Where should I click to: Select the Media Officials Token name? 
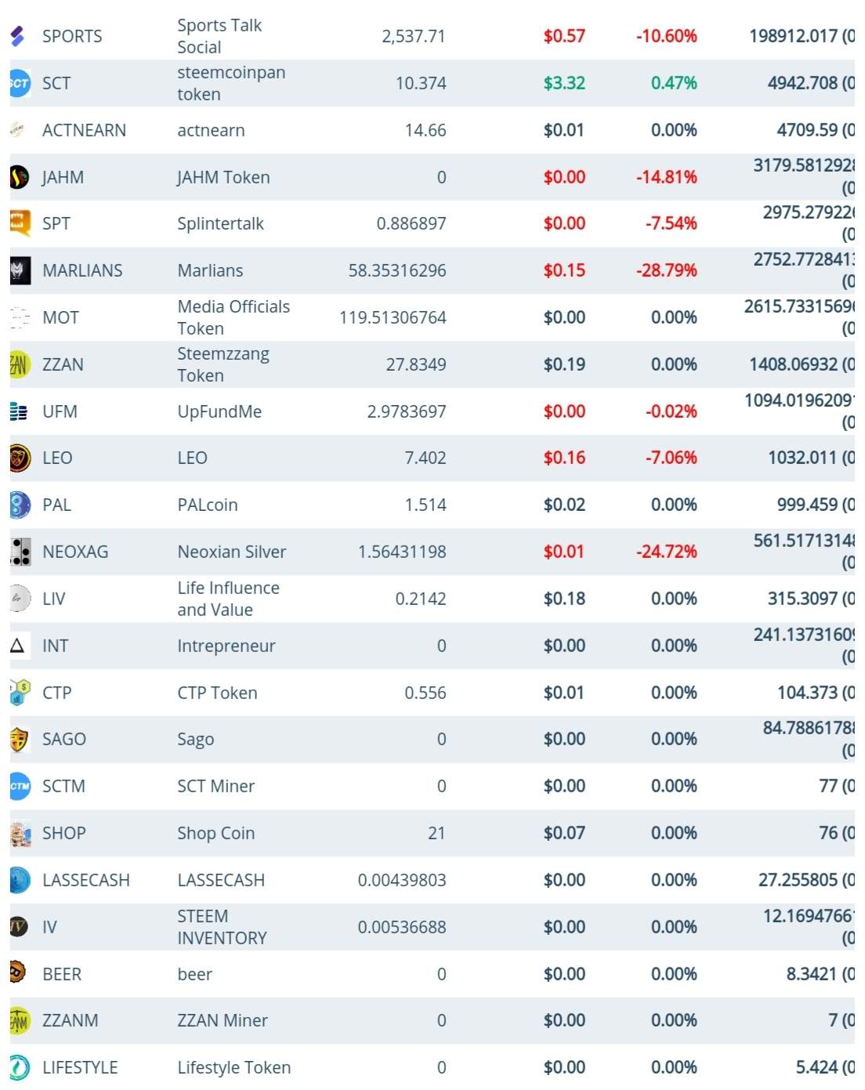point(233,317)
